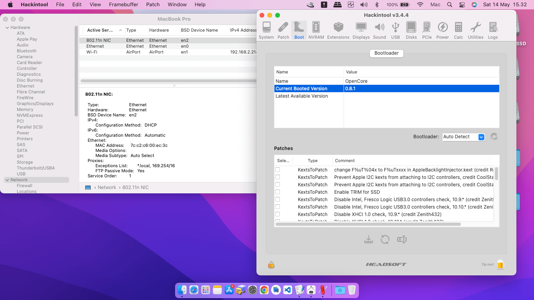534x300 pixels.
Task: Click the refresh arrows icon below patches
Action: coord(385,239)
